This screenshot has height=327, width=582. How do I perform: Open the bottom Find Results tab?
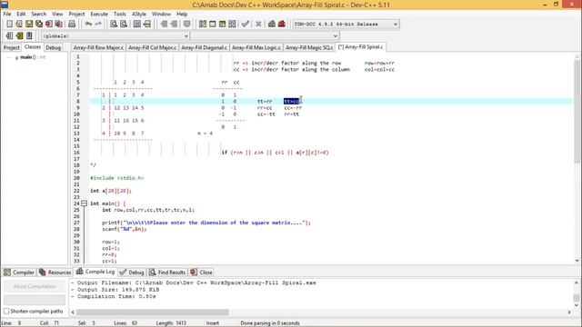pos(167,272)
